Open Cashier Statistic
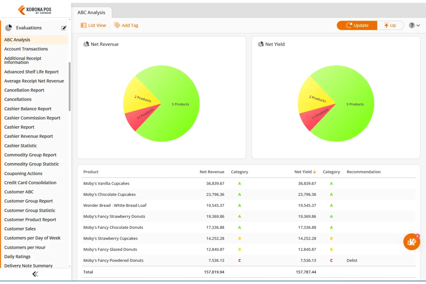The width and height of the screenshot is (426, 284). (x=20, y=146)
